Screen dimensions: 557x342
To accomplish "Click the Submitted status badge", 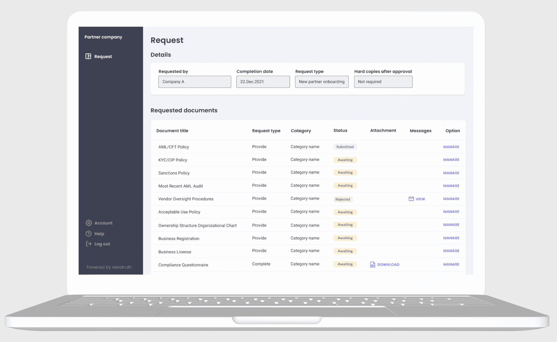I will [345, 147].
